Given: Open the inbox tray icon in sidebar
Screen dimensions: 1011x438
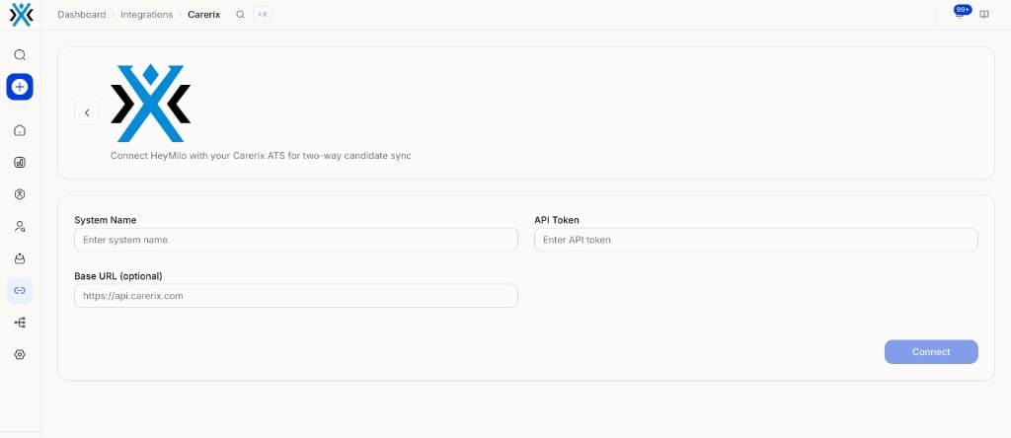Looking at the screenshot, I should [x=20, y=258].
